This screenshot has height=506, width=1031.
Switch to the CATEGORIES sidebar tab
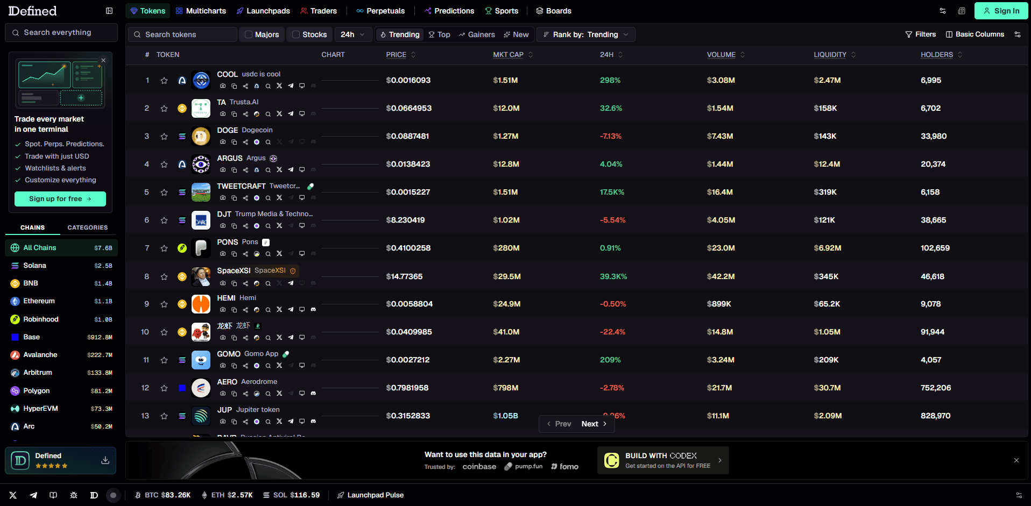[x=88, y=227]
